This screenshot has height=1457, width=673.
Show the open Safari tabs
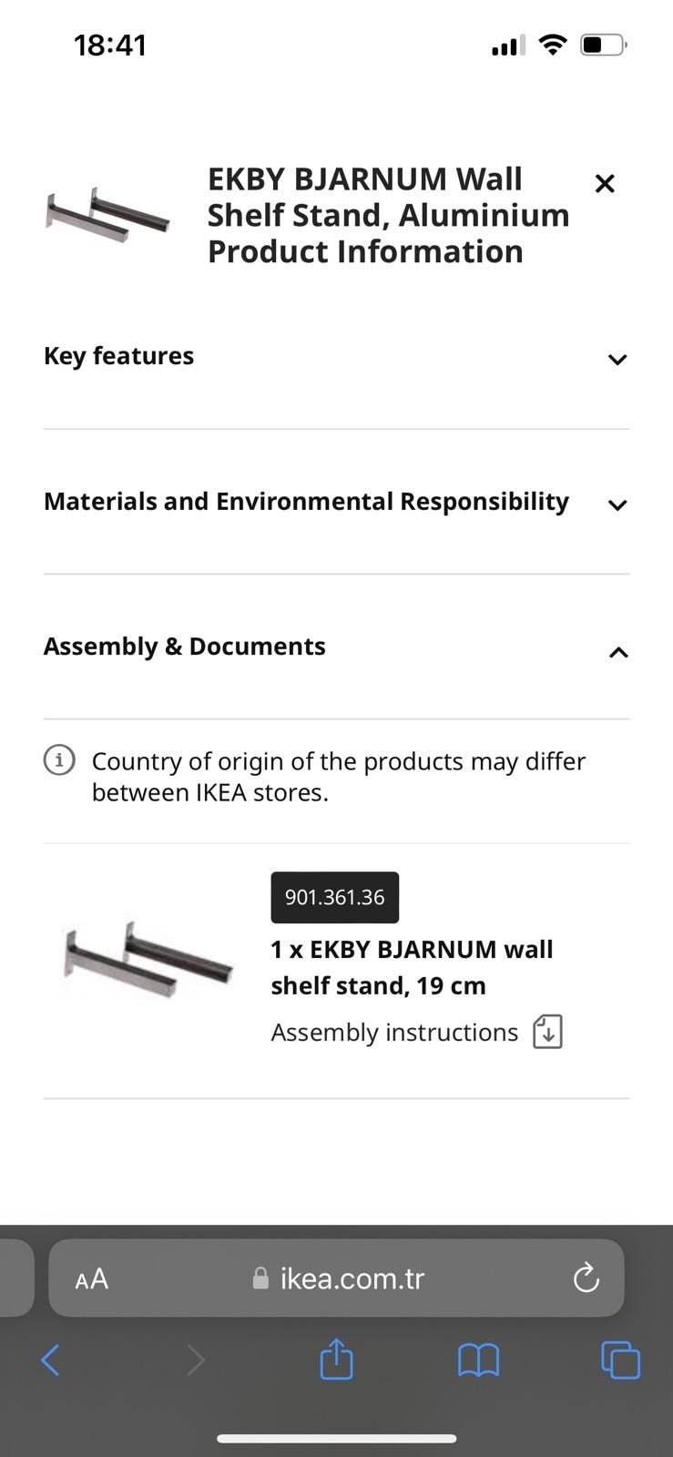coord(620,1360)
